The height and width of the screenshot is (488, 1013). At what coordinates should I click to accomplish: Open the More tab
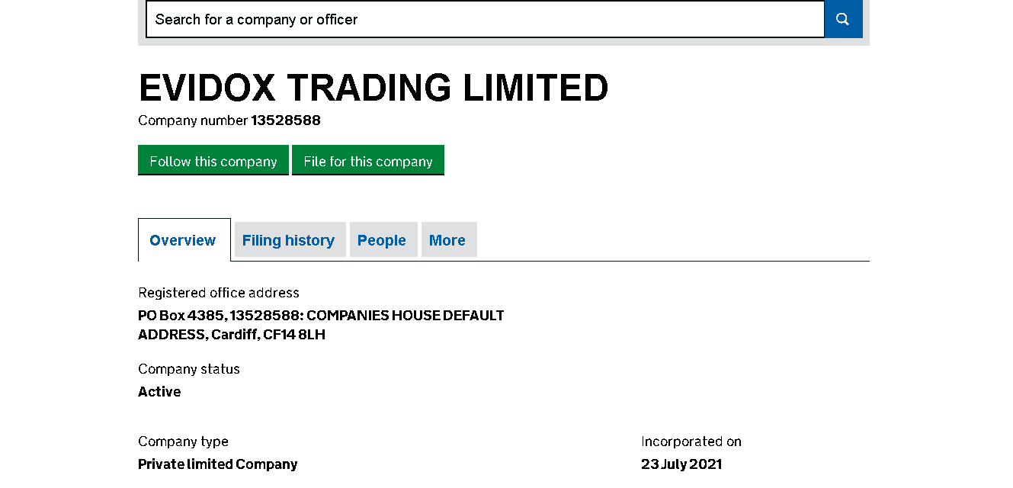(447, 240)
